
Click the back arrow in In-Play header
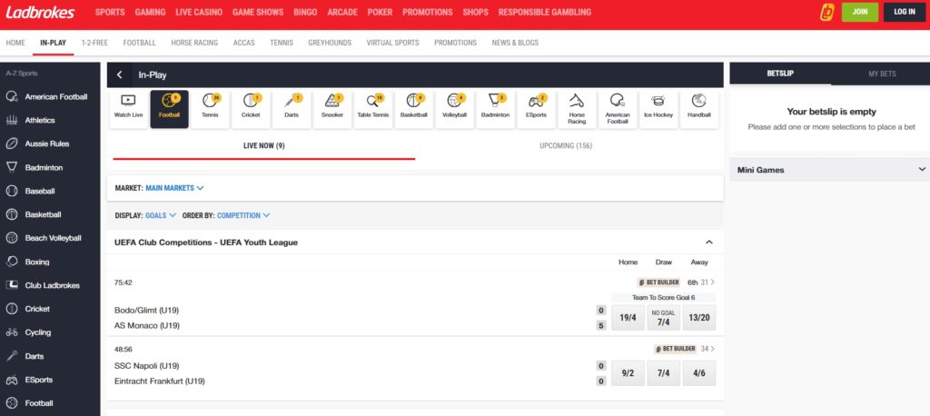click(x=120, y=74)
